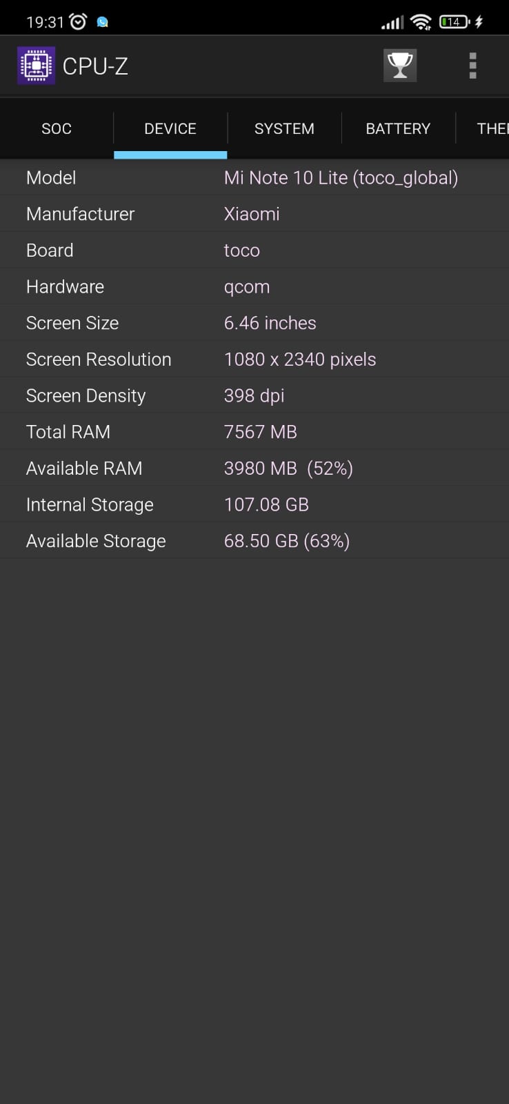Select the Model row value
509x1104 pixels.
(341, 178)
